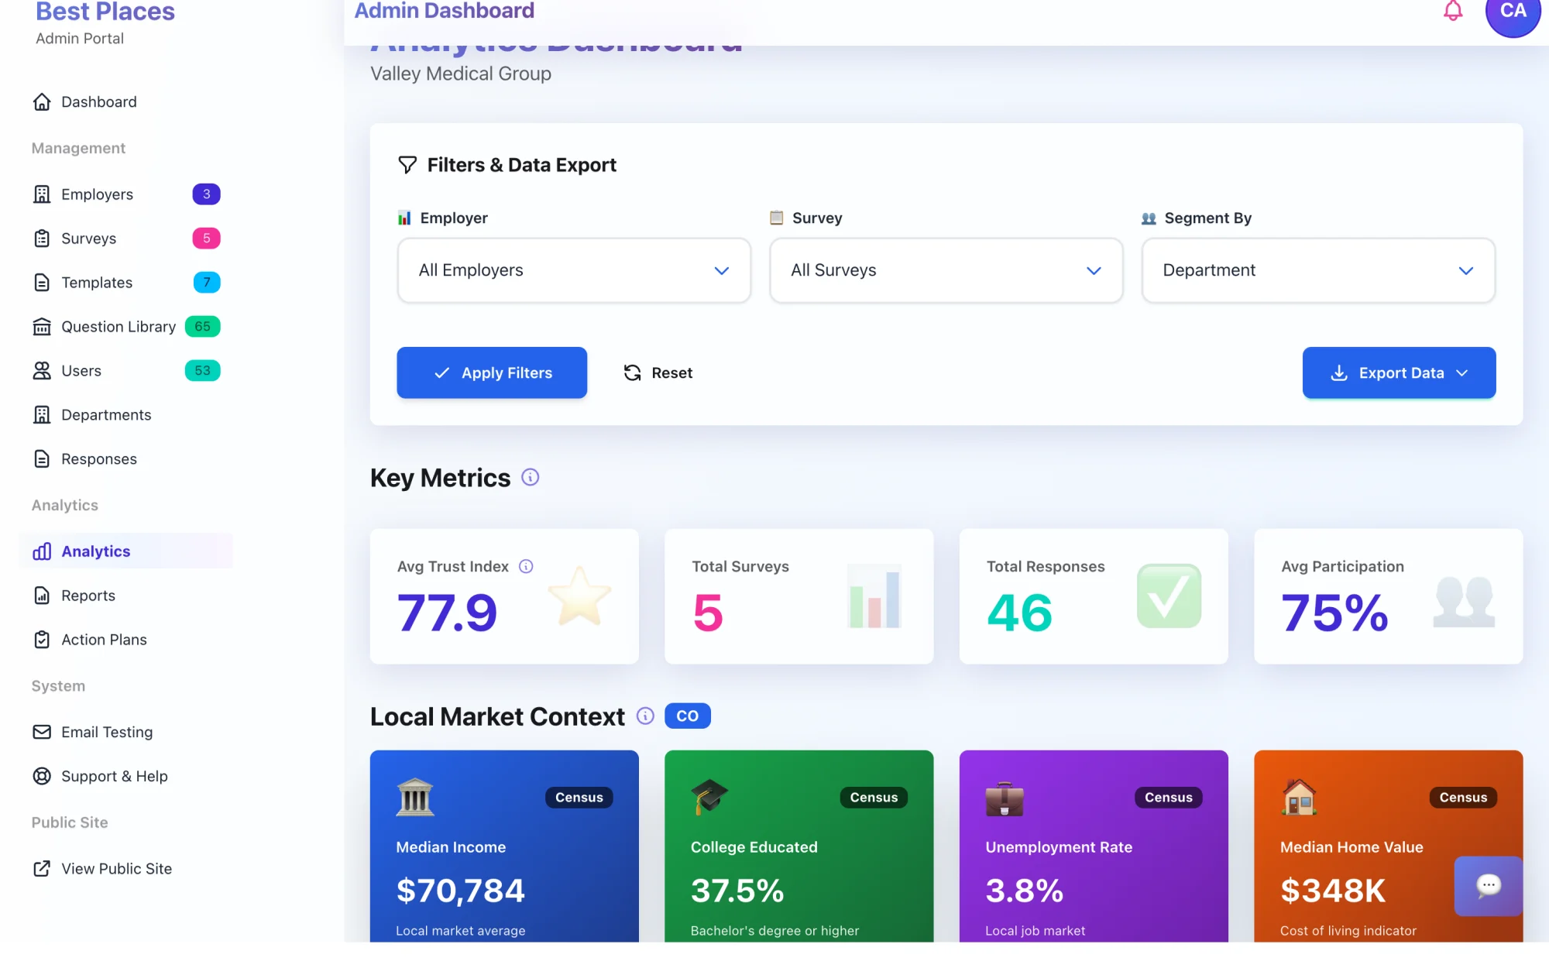Click the Census tag on Median Home Value

[1463, 798]
